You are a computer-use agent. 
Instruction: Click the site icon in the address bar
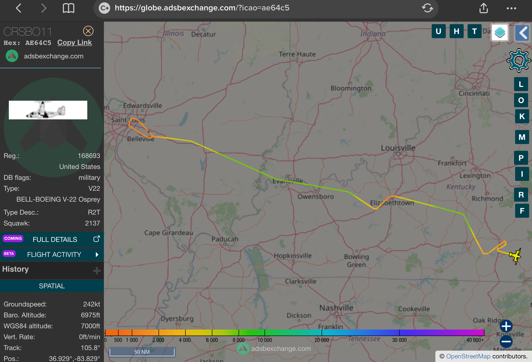pyautogui.click(x=104, y=8)
